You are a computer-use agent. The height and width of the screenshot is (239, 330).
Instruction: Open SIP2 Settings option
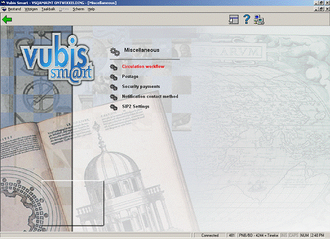tap(135, 106)
